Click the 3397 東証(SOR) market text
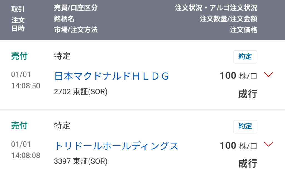285x178 pixels. [x=81, y=161]
